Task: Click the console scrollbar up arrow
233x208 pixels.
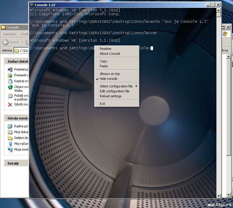Action: coord(218,10)
